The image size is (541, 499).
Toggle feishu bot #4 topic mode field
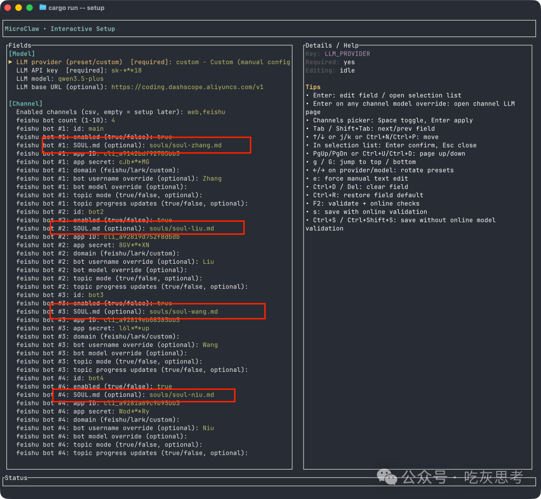109,444
